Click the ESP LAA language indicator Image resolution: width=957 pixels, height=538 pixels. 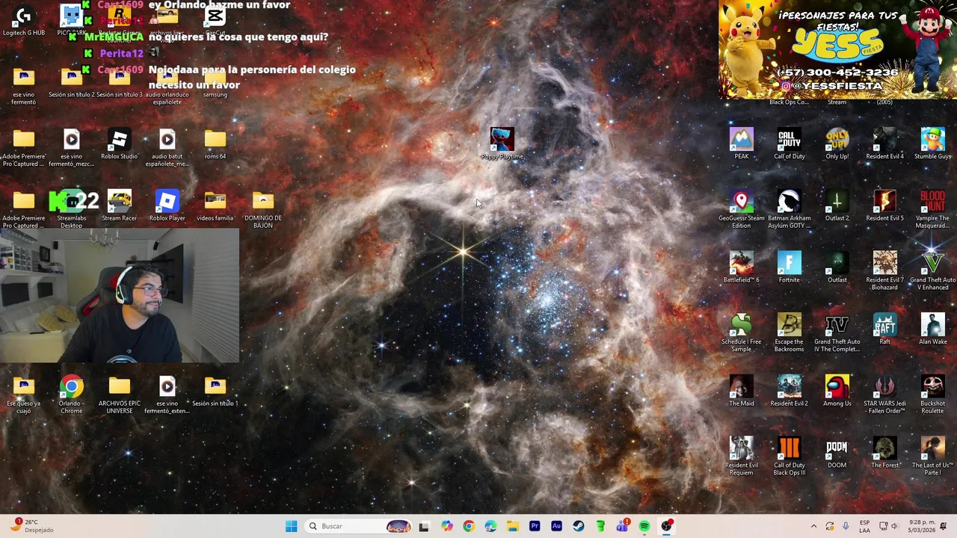point(864,526)
